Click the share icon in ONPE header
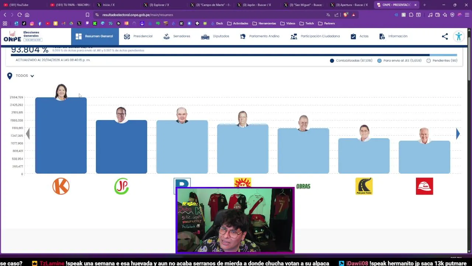 click(x=445, y=36)
